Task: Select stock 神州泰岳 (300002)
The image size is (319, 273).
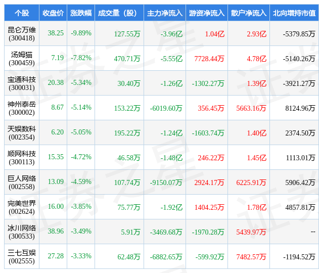Action: (x=22, y=108)
